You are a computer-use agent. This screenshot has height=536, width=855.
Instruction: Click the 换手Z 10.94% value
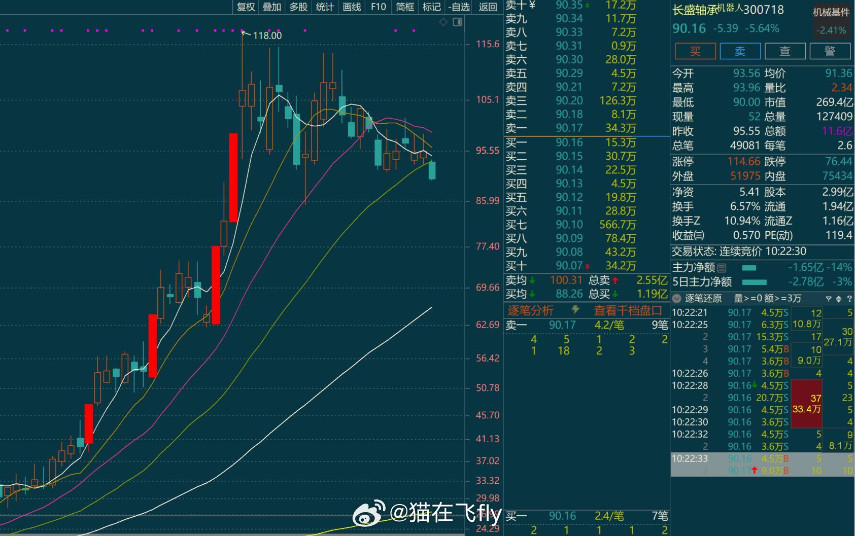[x=742, y=221]
